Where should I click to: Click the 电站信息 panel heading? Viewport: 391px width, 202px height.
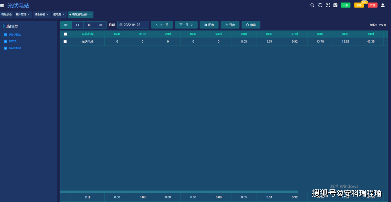click(x=11, y=26)
